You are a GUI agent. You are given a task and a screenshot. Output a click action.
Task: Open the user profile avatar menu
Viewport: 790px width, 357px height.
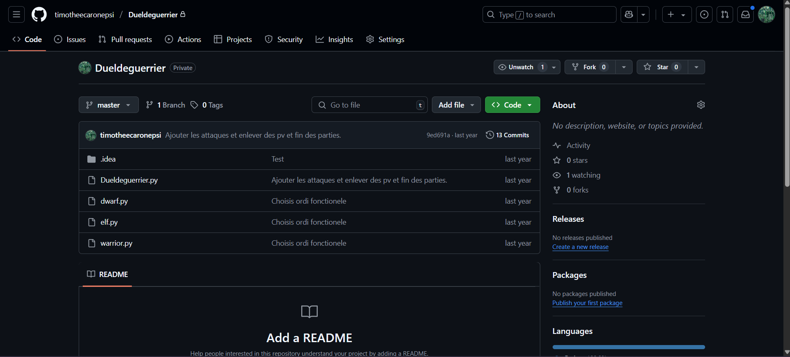tap(767, 14)
